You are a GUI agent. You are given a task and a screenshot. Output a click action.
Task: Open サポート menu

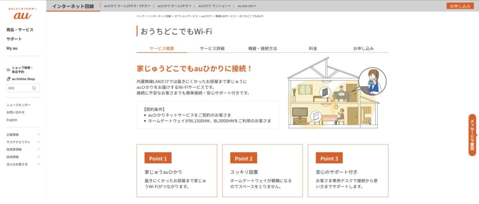coord(14,39)
